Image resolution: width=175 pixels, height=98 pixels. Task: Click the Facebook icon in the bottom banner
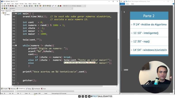80,96
